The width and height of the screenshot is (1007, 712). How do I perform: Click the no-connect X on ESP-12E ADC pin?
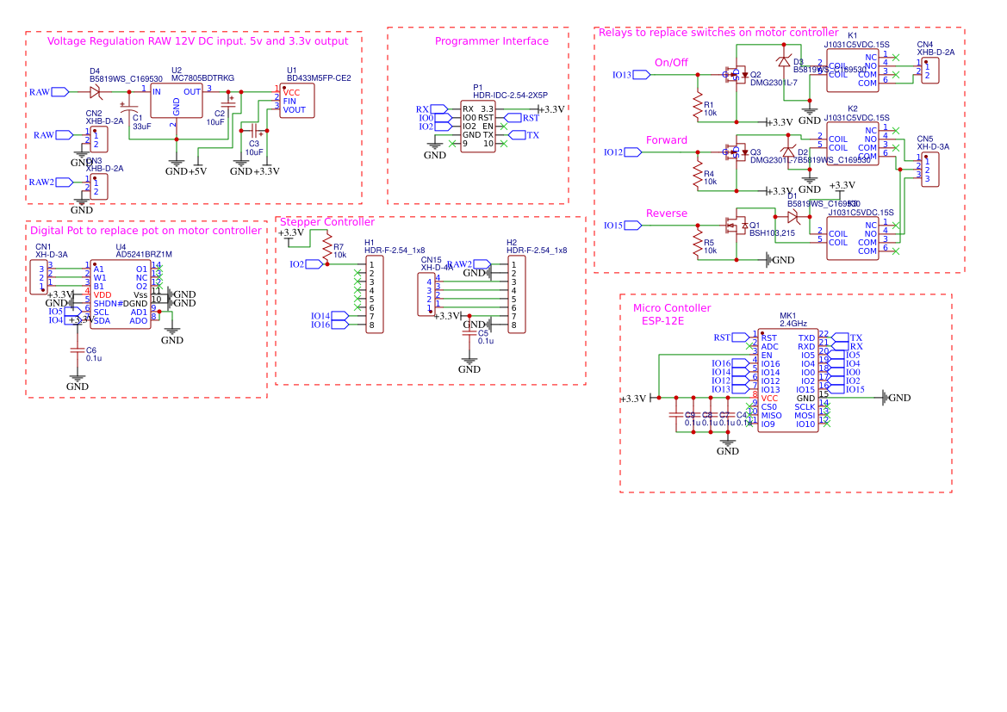pos(749,345)
